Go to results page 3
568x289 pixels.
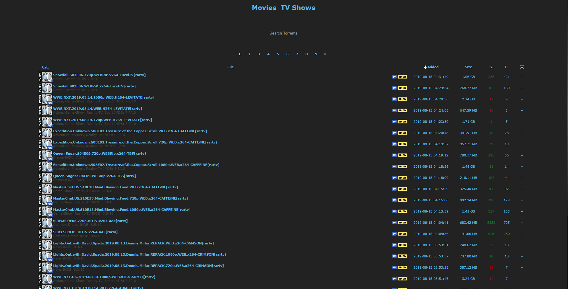coord(259,54)
